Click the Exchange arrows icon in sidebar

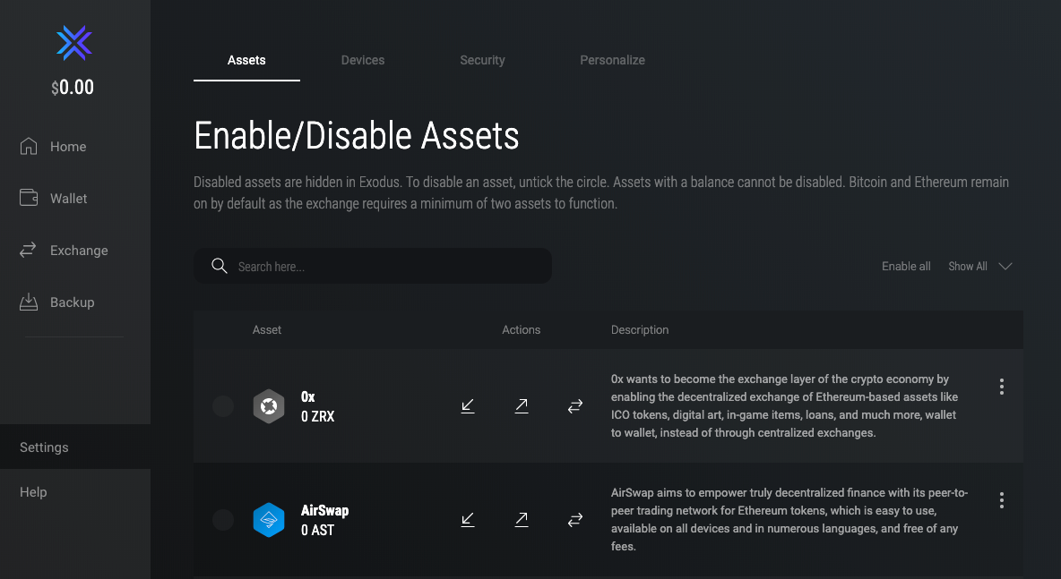[x=28, y=250]
